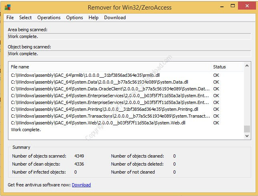Image resolution: width=258 pixels, height=196 pixels.
Task: Open the Help menu
Action: click(x=93, y=18)
